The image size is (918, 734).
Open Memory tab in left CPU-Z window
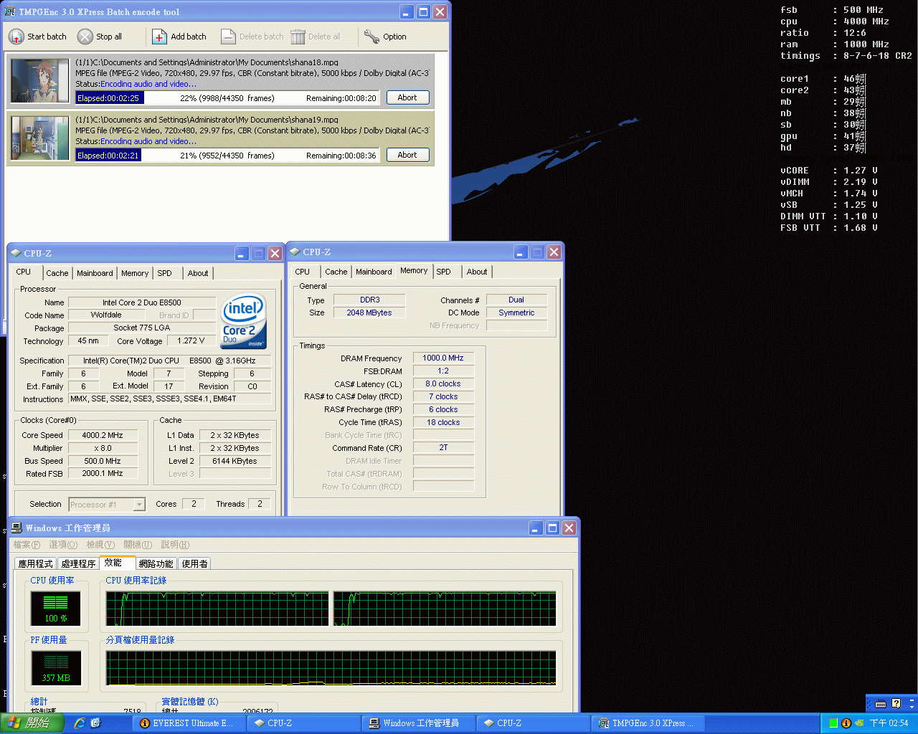135,273
